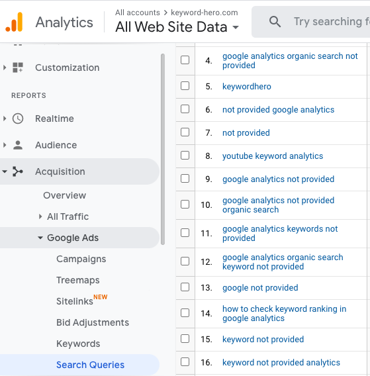Viewport: 370px width, 376px height.
Task: Tick the checkbox for row 4
Action: 185,60
